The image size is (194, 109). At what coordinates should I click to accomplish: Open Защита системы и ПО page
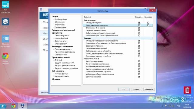tap(64, 63)
